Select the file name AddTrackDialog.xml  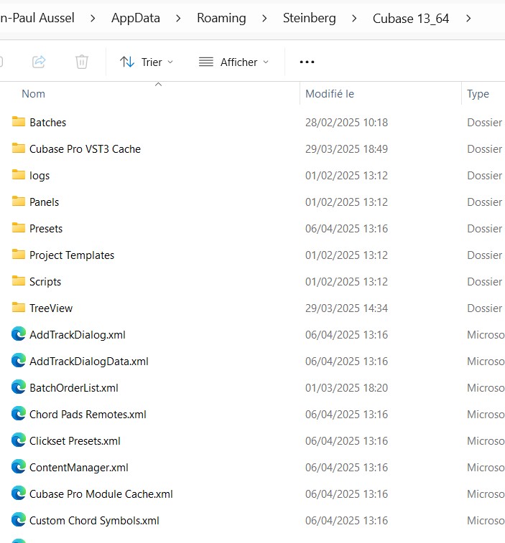click(x=78, y=335)
